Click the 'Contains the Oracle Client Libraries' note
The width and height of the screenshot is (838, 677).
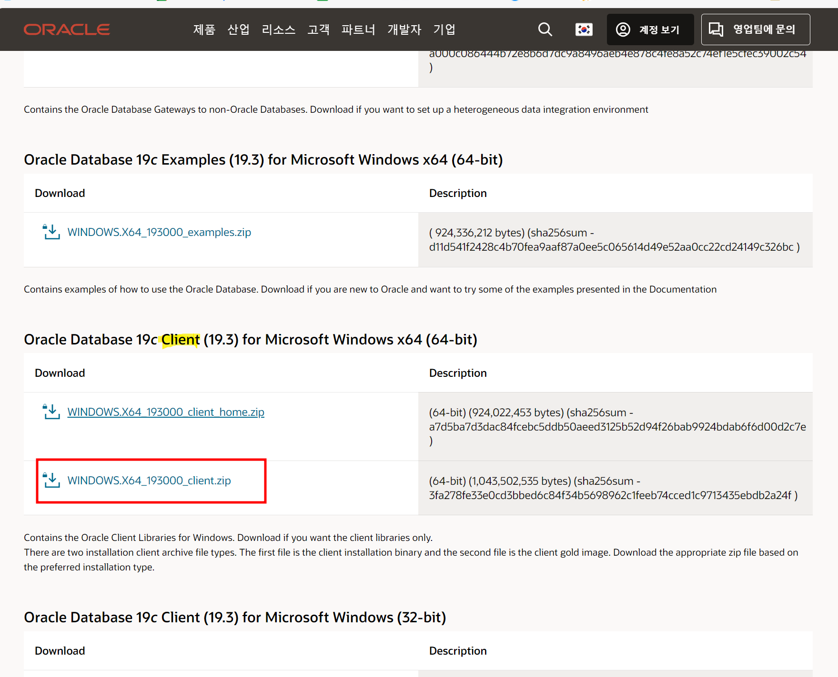(228, 538)
